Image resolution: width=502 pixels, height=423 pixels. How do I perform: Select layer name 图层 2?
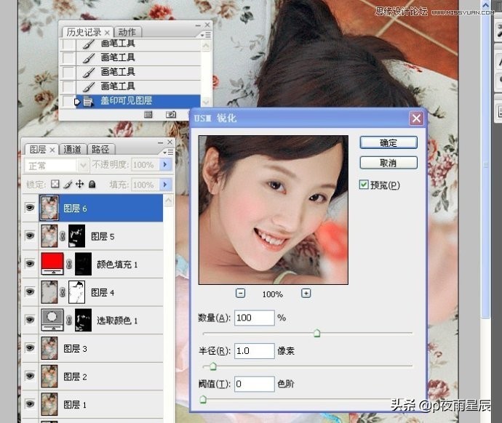[75, 376]
